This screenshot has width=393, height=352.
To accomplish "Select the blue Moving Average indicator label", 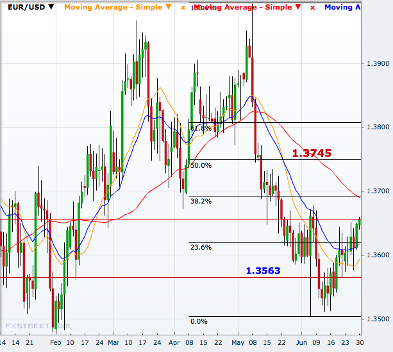I will point(342,7).
